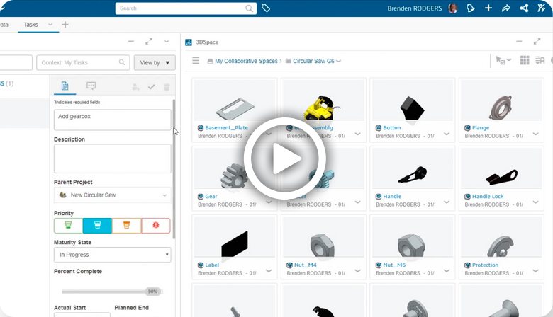Expand the Tasks tab dropdown chevron
553x317 pixels.
pyautogui.click(x=50, y=25)
